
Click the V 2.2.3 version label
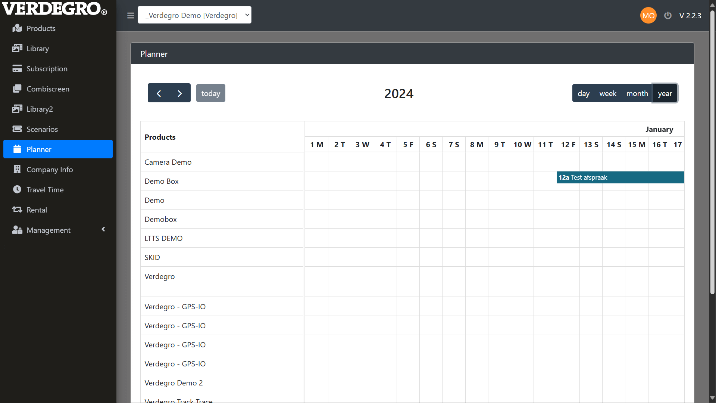tap(690, 16)
